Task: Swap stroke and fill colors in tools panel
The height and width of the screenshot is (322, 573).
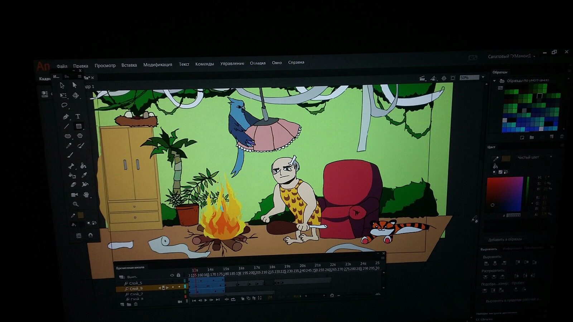Action: [94, 223]
